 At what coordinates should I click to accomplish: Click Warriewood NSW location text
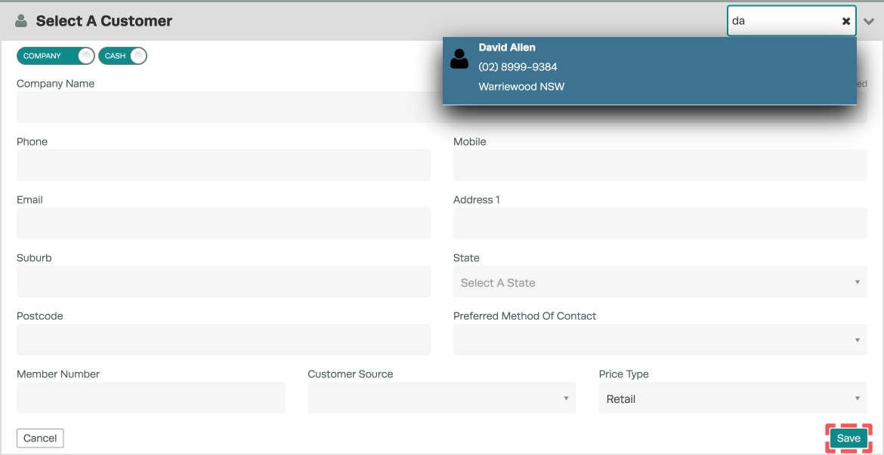point(521,87)
